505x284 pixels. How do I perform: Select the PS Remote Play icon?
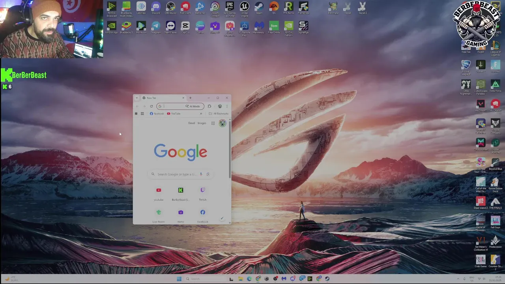point(244,29)
